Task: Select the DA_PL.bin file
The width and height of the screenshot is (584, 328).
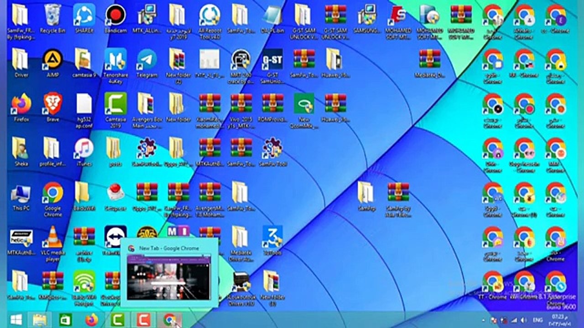Action: pos(272,19)
